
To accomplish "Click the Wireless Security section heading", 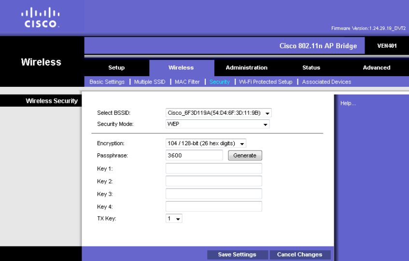I will click(x=52, y=101).
